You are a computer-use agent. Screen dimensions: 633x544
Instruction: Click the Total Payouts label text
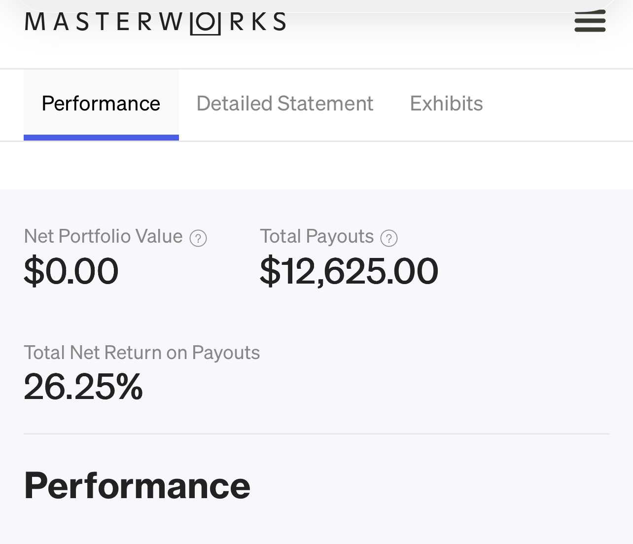[x=316, y=236]
